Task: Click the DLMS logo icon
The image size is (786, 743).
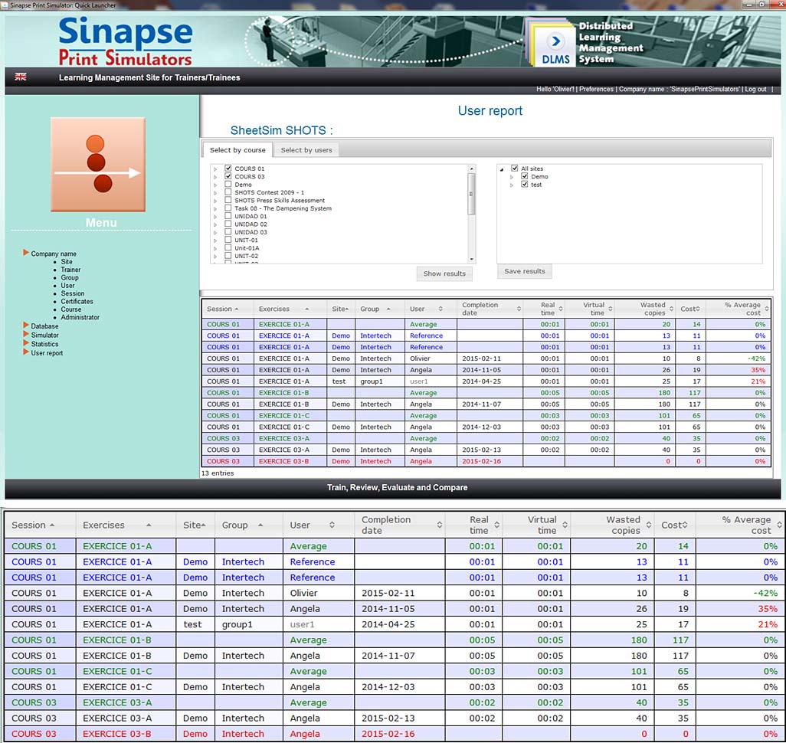Action: pyautogui.click(x=555, y=47)
